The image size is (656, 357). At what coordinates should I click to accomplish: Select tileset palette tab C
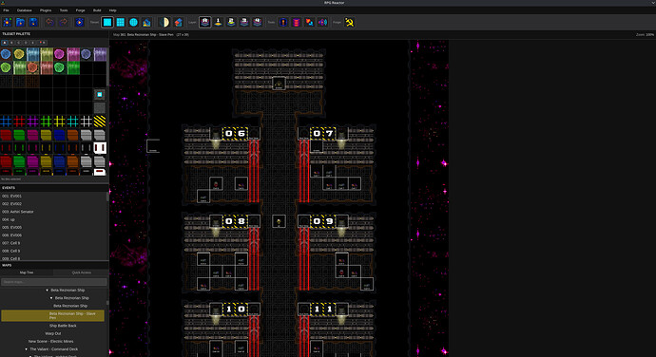click(19, 43)
